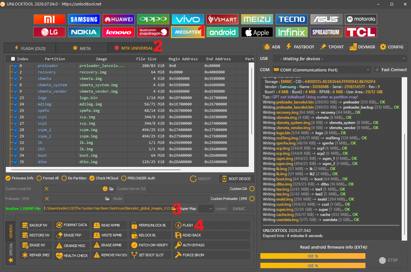Uncheck the boot partition checkbox
Image resolution: width=411 pixels, height=272 pixels.
15,155
